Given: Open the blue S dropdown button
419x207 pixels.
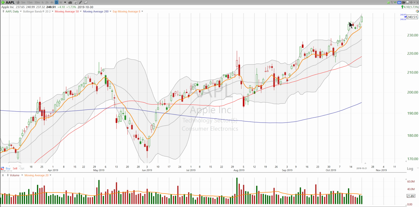Looking at the screenshot, I should click(x=399, y=2).
